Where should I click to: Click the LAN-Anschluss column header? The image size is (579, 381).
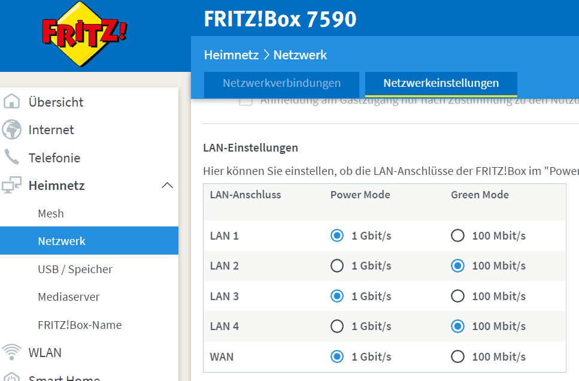pyautogui.click(x=245, y=195)
